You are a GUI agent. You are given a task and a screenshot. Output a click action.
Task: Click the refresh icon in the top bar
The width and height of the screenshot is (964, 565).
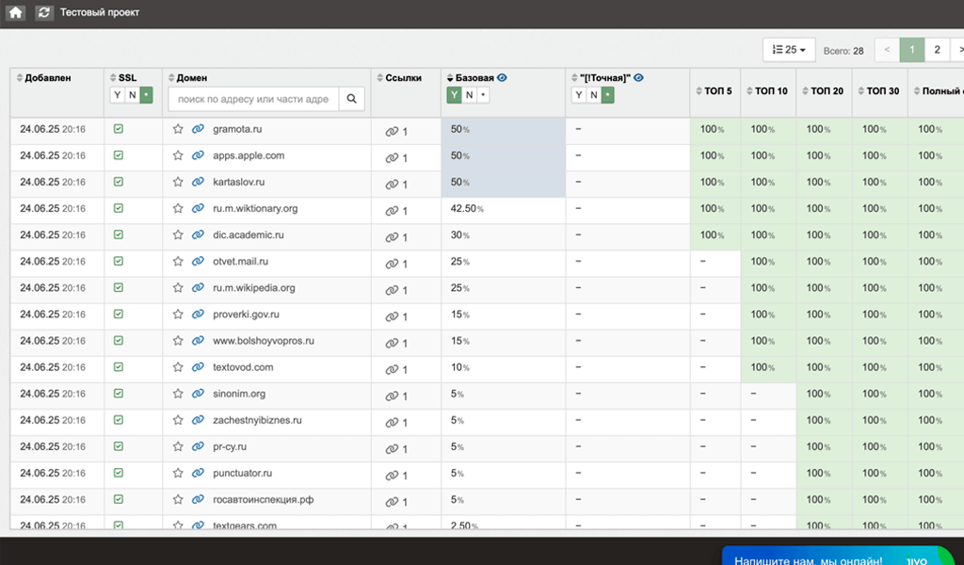click(44, 13)
